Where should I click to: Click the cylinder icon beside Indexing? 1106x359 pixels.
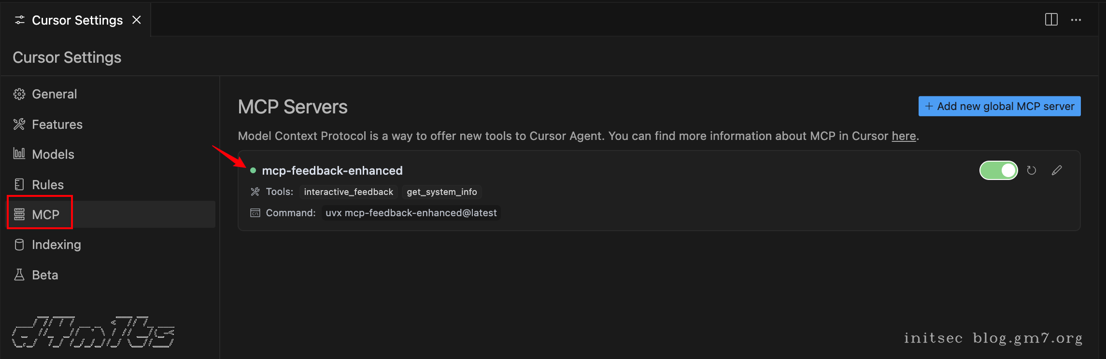pyautogui.click(x=19, y=245)
